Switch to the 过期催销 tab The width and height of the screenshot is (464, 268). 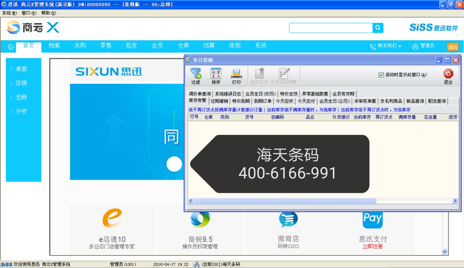tap(219, 101)
